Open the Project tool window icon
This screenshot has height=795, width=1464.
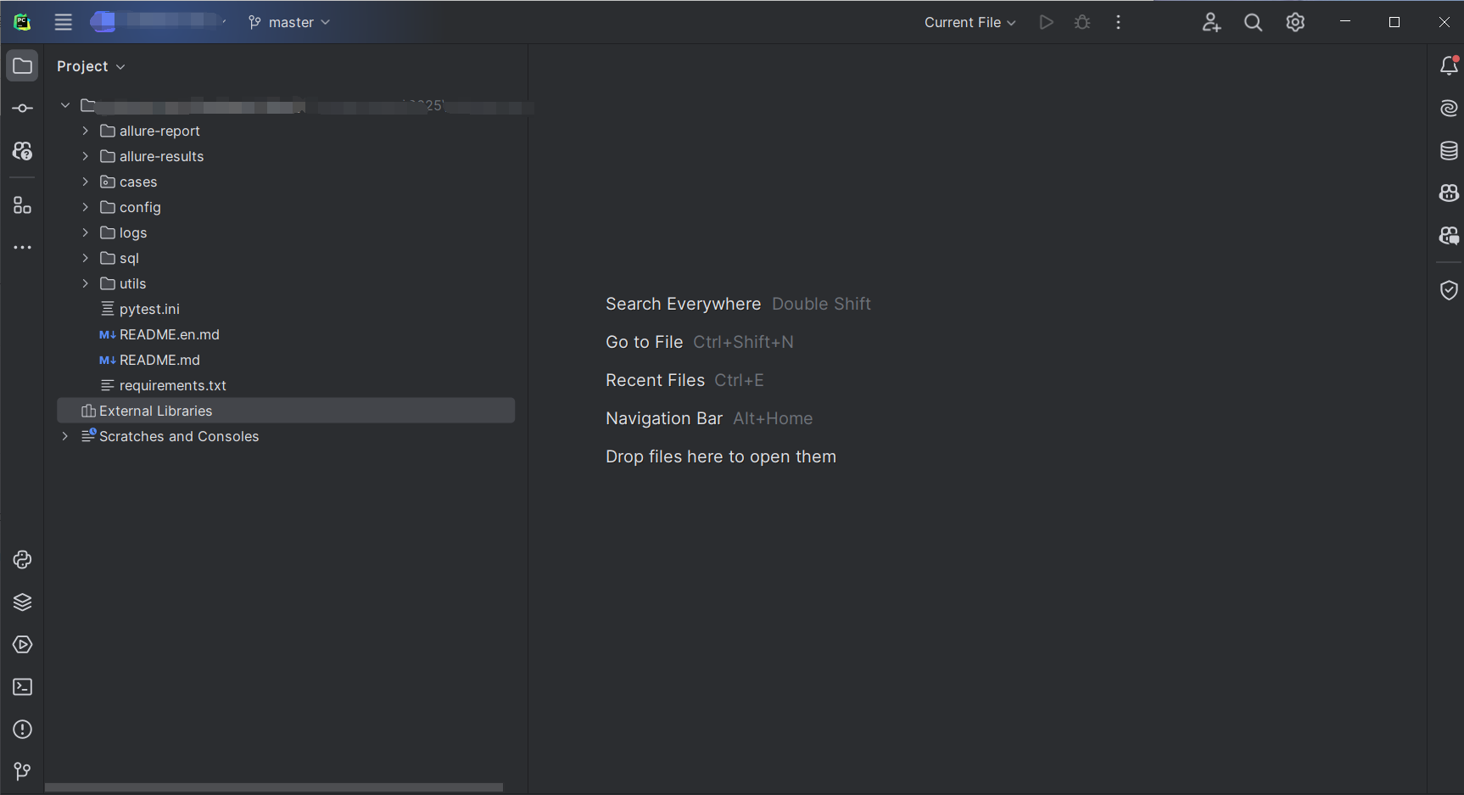(22, 66)
